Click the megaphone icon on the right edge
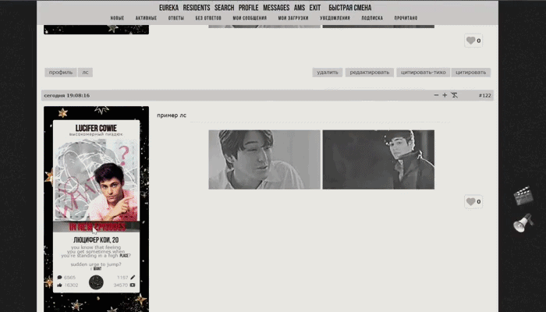This screenshot has height=312, width=546. coord(523,223)
